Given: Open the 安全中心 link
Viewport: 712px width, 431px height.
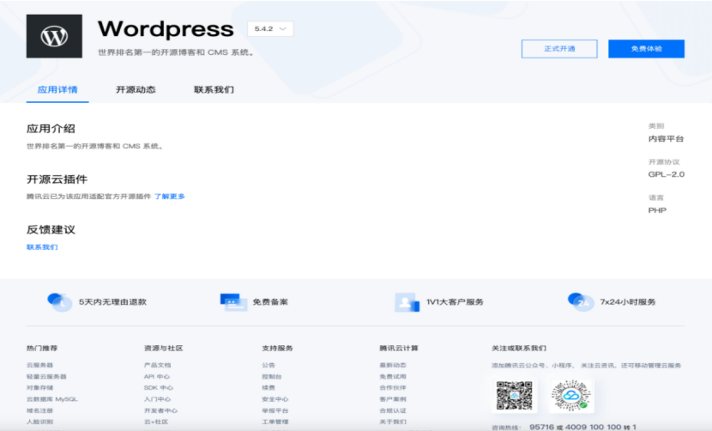Looking at the screenshot, I should click(275, 399).
